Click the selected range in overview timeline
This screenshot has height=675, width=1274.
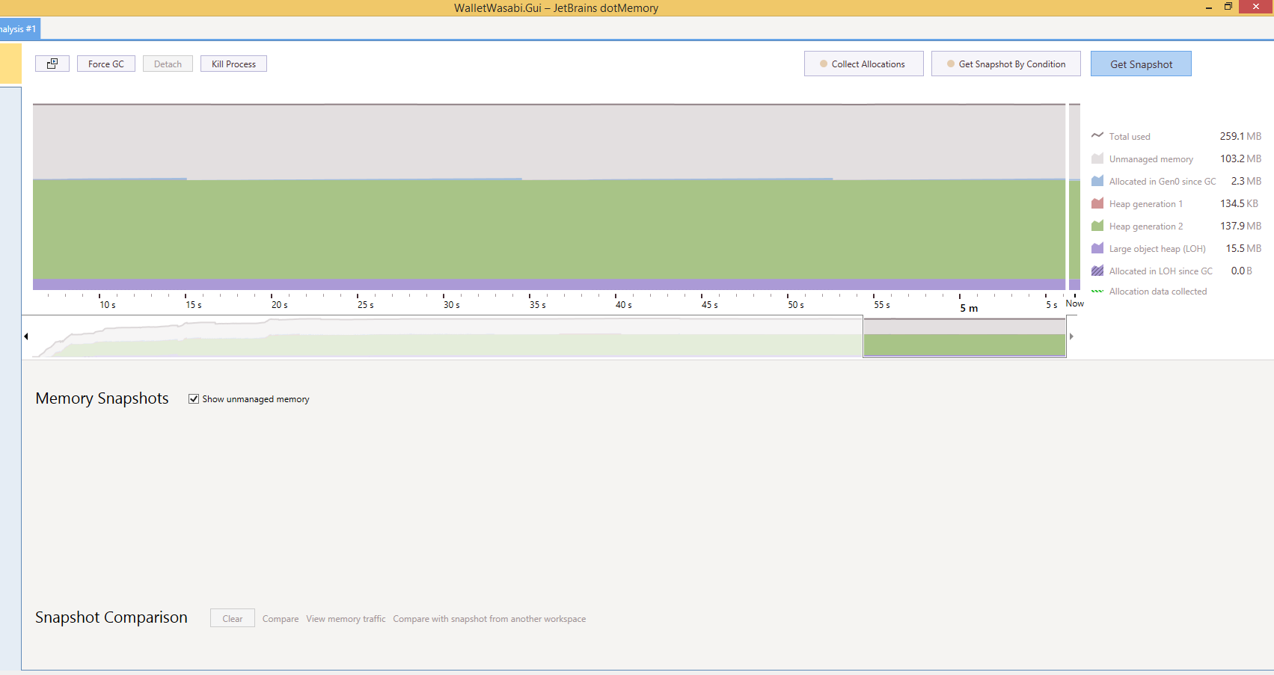coord(964,337)
